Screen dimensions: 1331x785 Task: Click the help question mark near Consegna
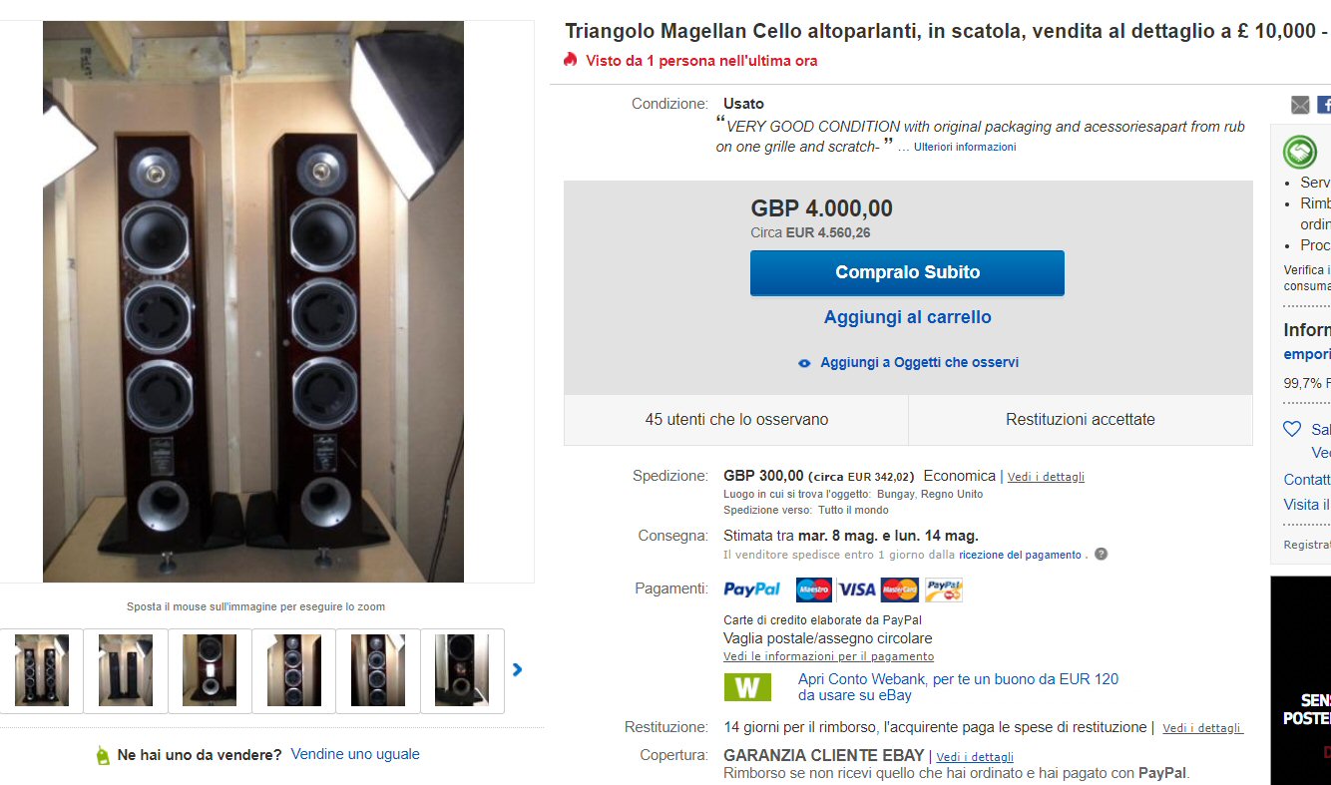pyautogui.click(x=1101, y=555)
